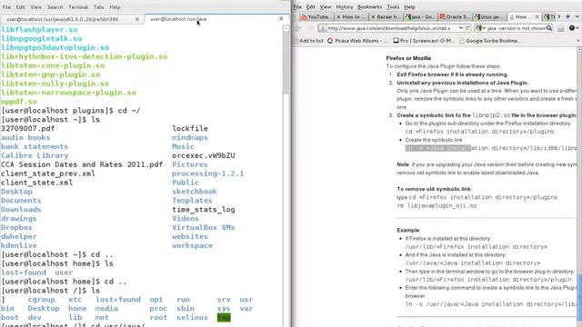The height and width of the screenshot is (327, 582).
Task: Click 'nppdf.so' in terminal listing
Action: [19, 102]
